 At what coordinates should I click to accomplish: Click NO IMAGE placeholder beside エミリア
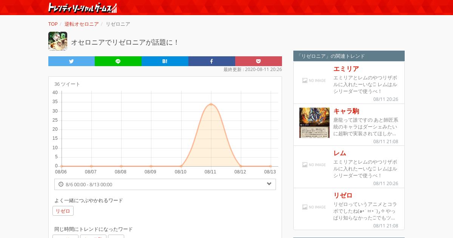click(314, 80)
